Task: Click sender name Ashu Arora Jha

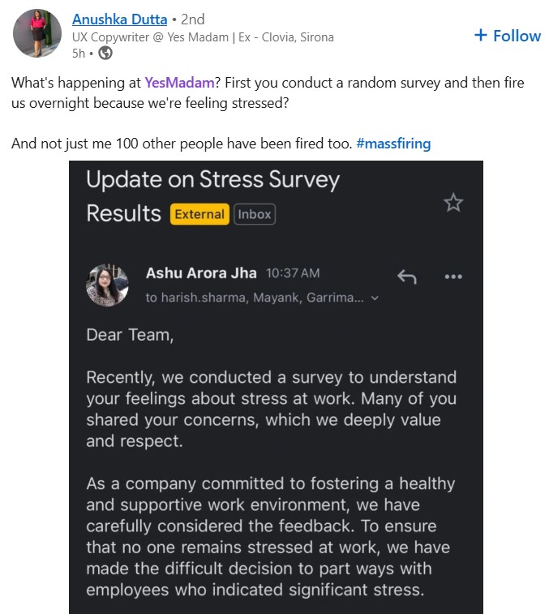Action: click(202, 273)
